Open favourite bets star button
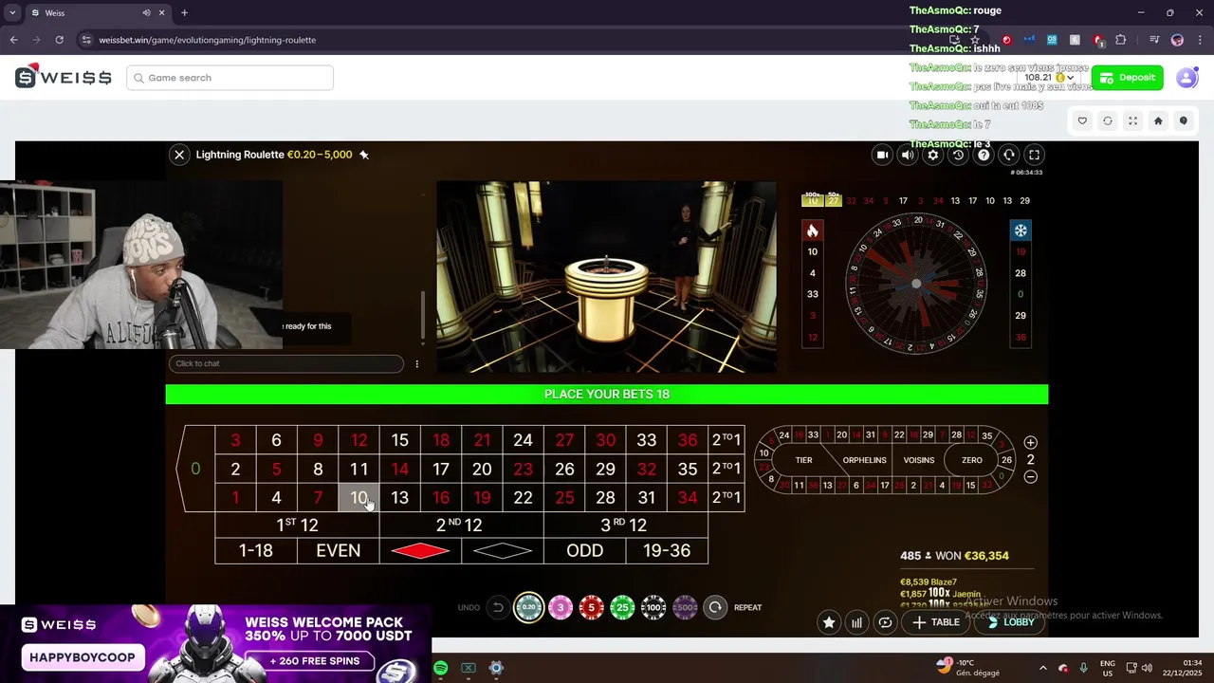This screenshot has height=683, width=1214. point(829,622)
